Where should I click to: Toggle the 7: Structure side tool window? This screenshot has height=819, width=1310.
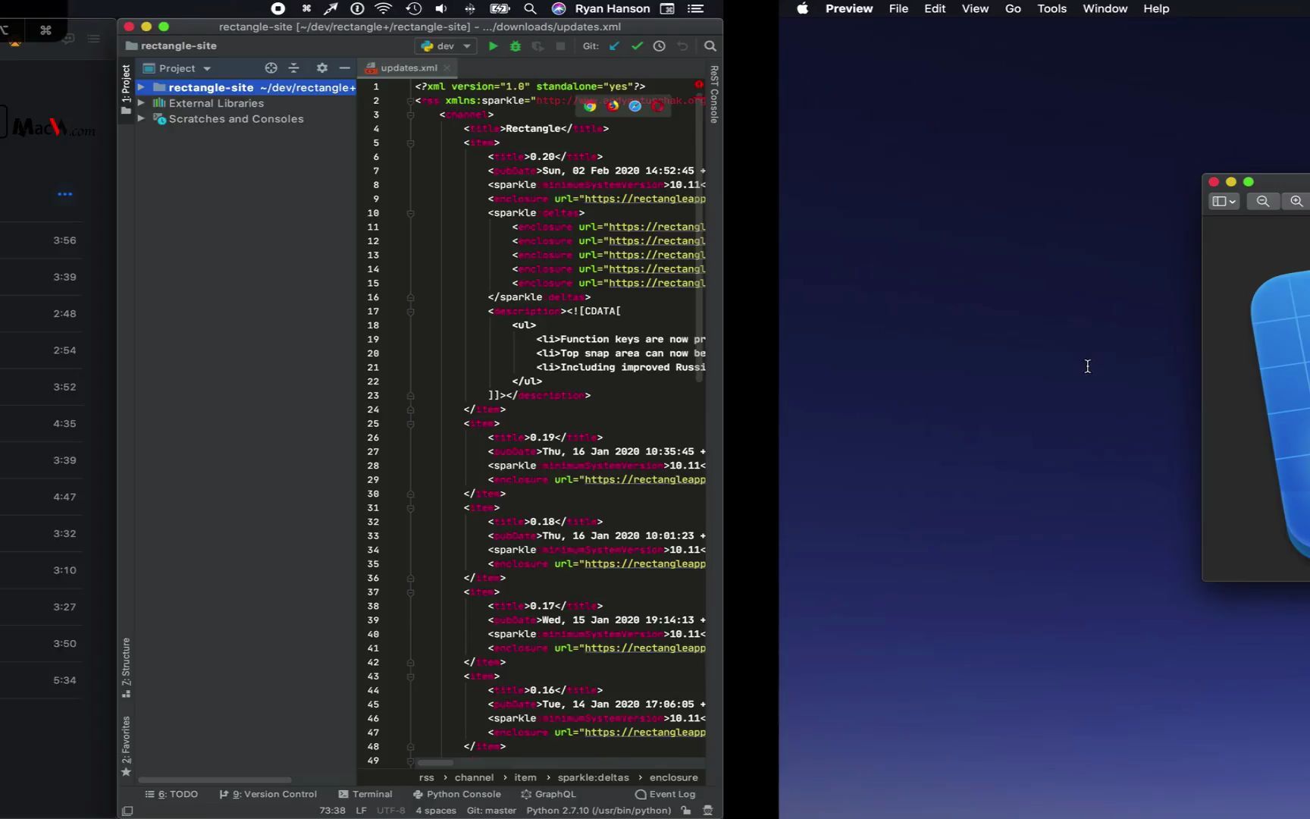click(126, 667)
